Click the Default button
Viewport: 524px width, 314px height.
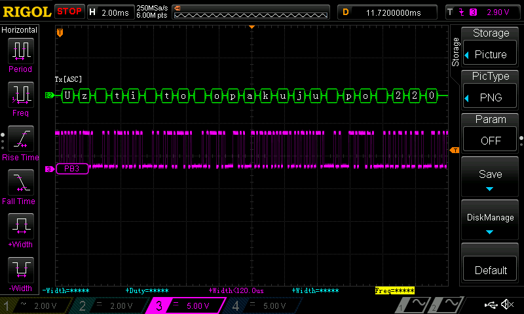point(490,270)
